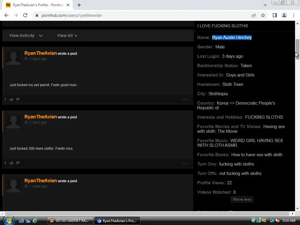Image resolution: width=300 pixels, height=225 pixels.
Task: Click the avatar on the 1 week ago post
Action: click(13, 185)
